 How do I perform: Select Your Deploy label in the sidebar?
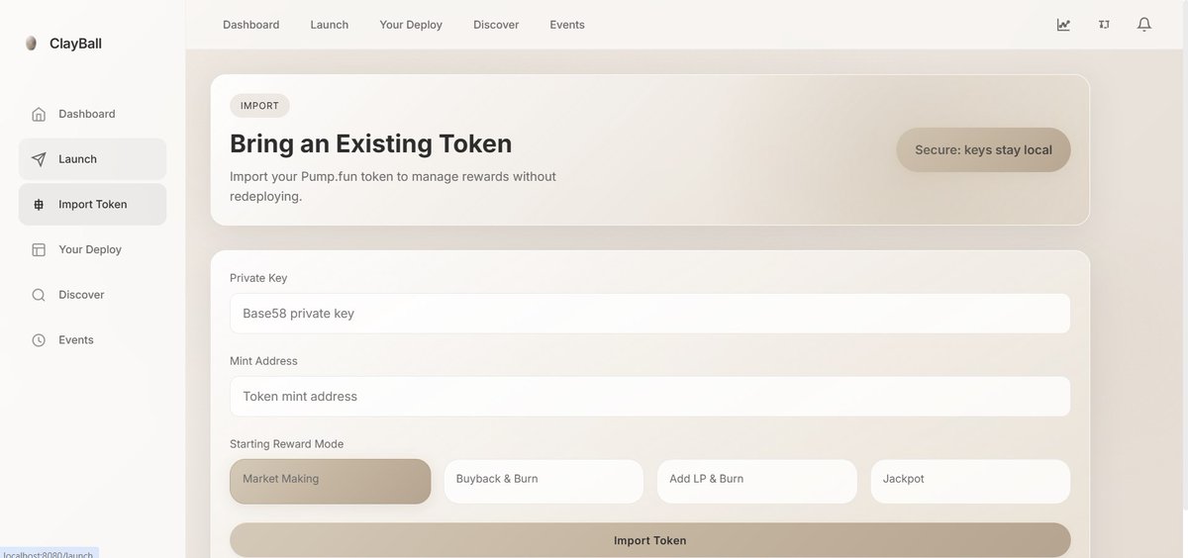[x=90, y=249]
